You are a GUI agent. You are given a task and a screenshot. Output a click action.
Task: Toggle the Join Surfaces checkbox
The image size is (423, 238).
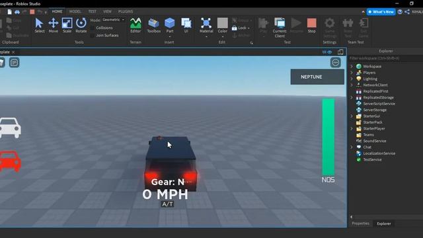93,35
